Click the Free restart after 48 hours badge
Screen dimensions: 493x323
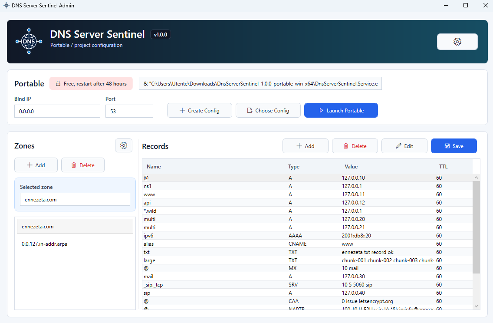coord(91,83)
